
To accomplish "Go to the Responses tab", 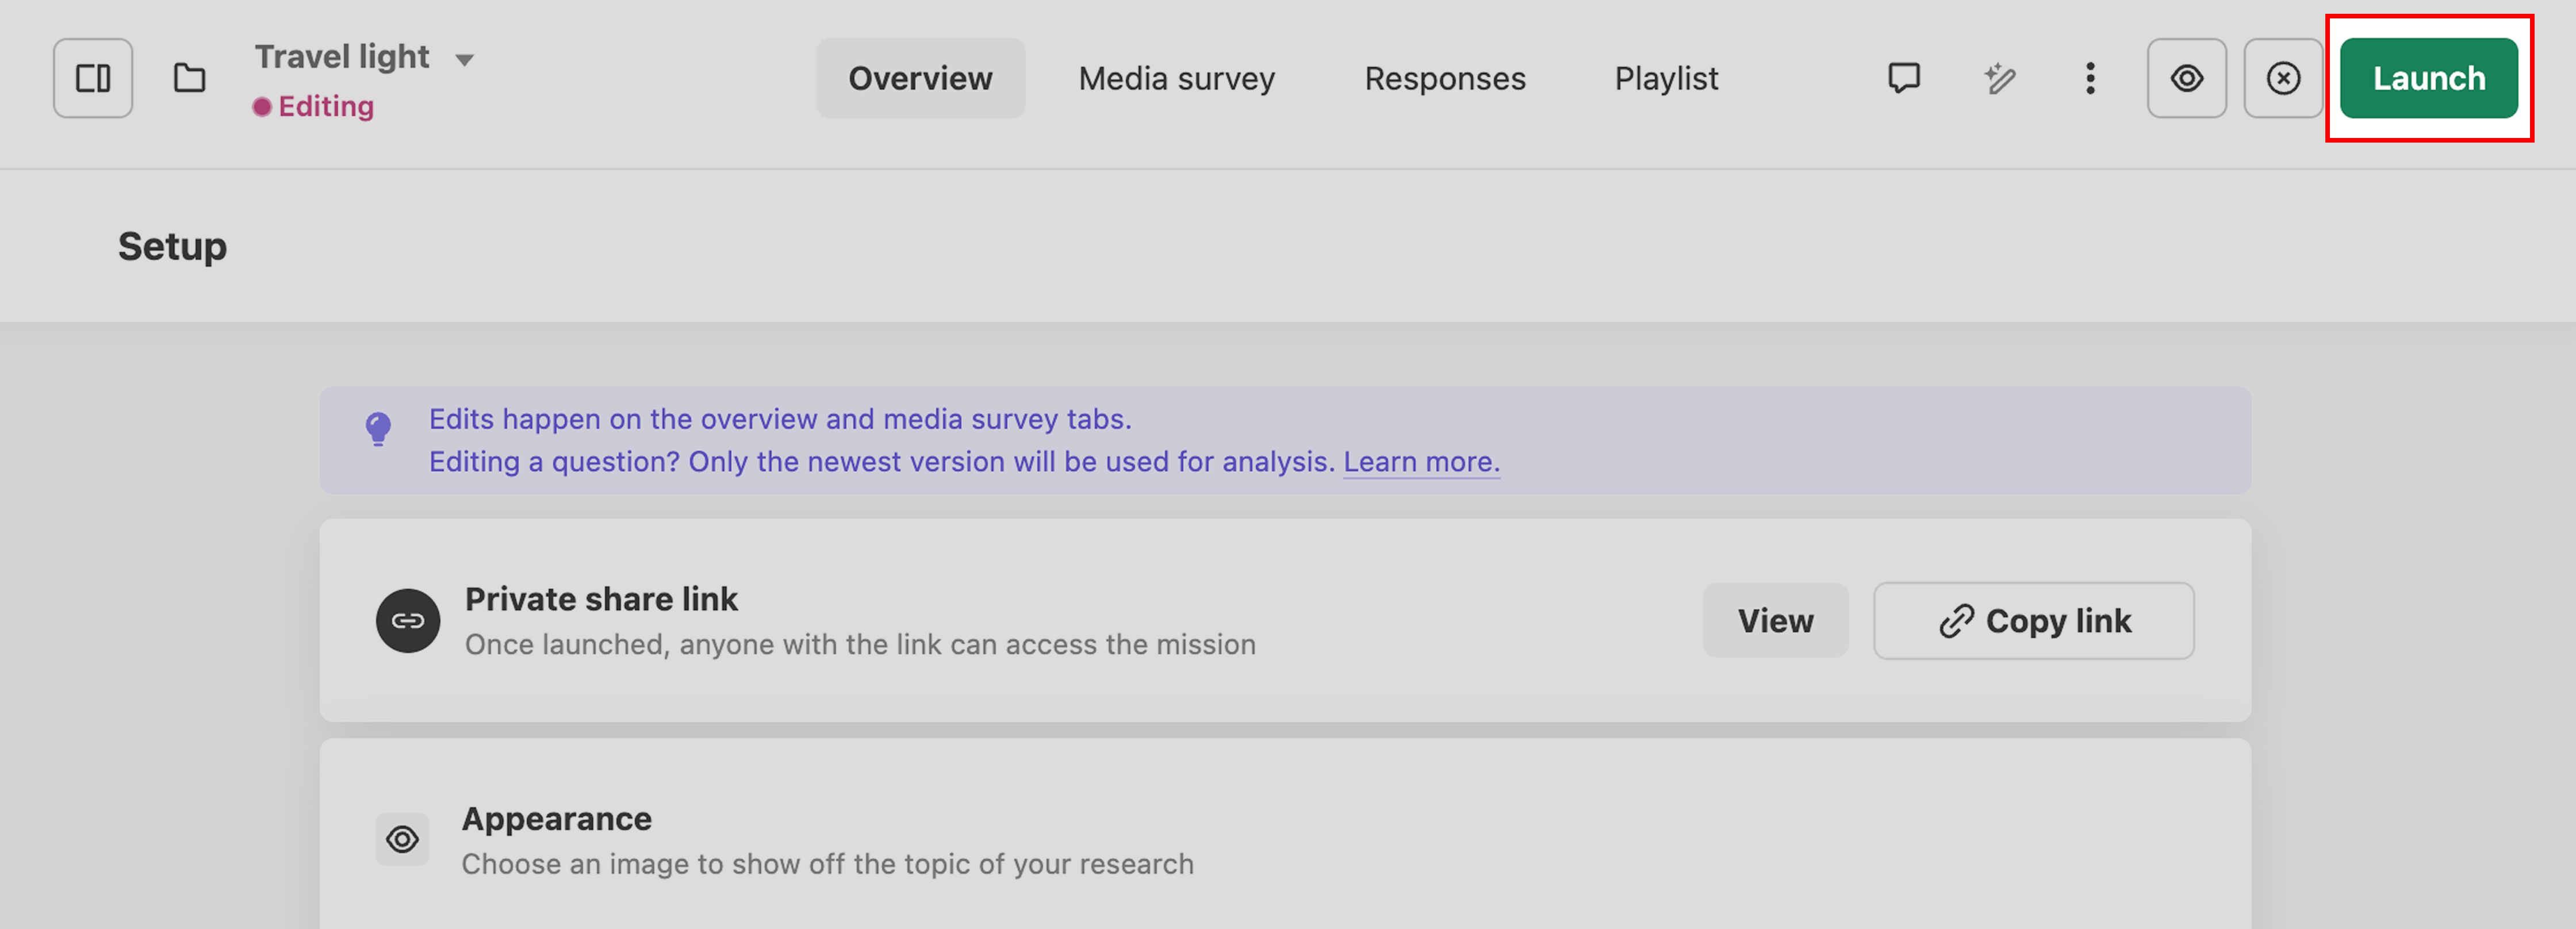I will (x=1445, y=78).
